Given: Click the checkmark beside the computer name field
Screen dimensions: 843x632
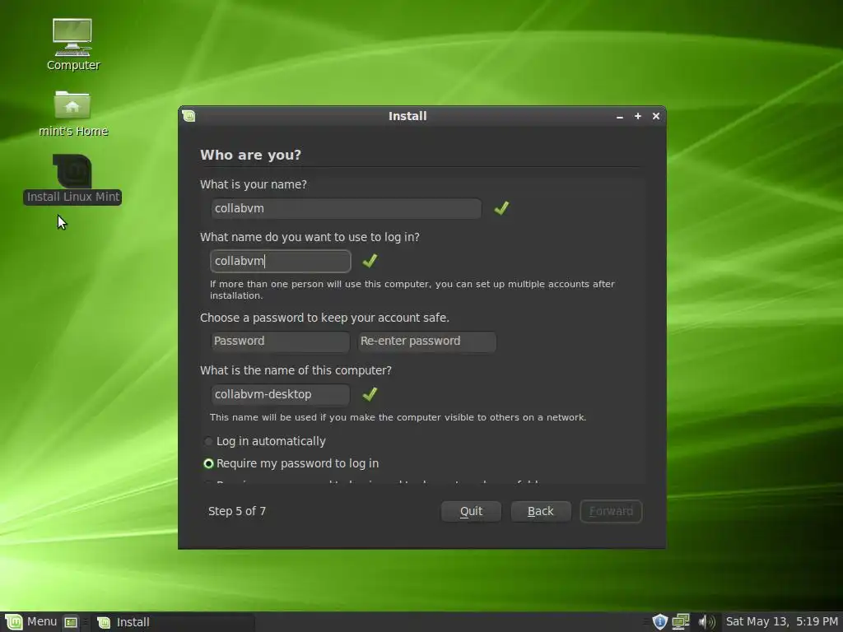Looking at the screenshot, I should (370, 394).
